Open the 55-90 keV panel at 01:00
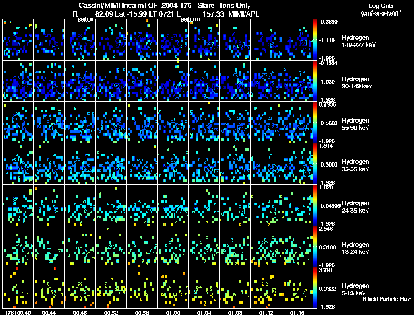 click(173, 123)
